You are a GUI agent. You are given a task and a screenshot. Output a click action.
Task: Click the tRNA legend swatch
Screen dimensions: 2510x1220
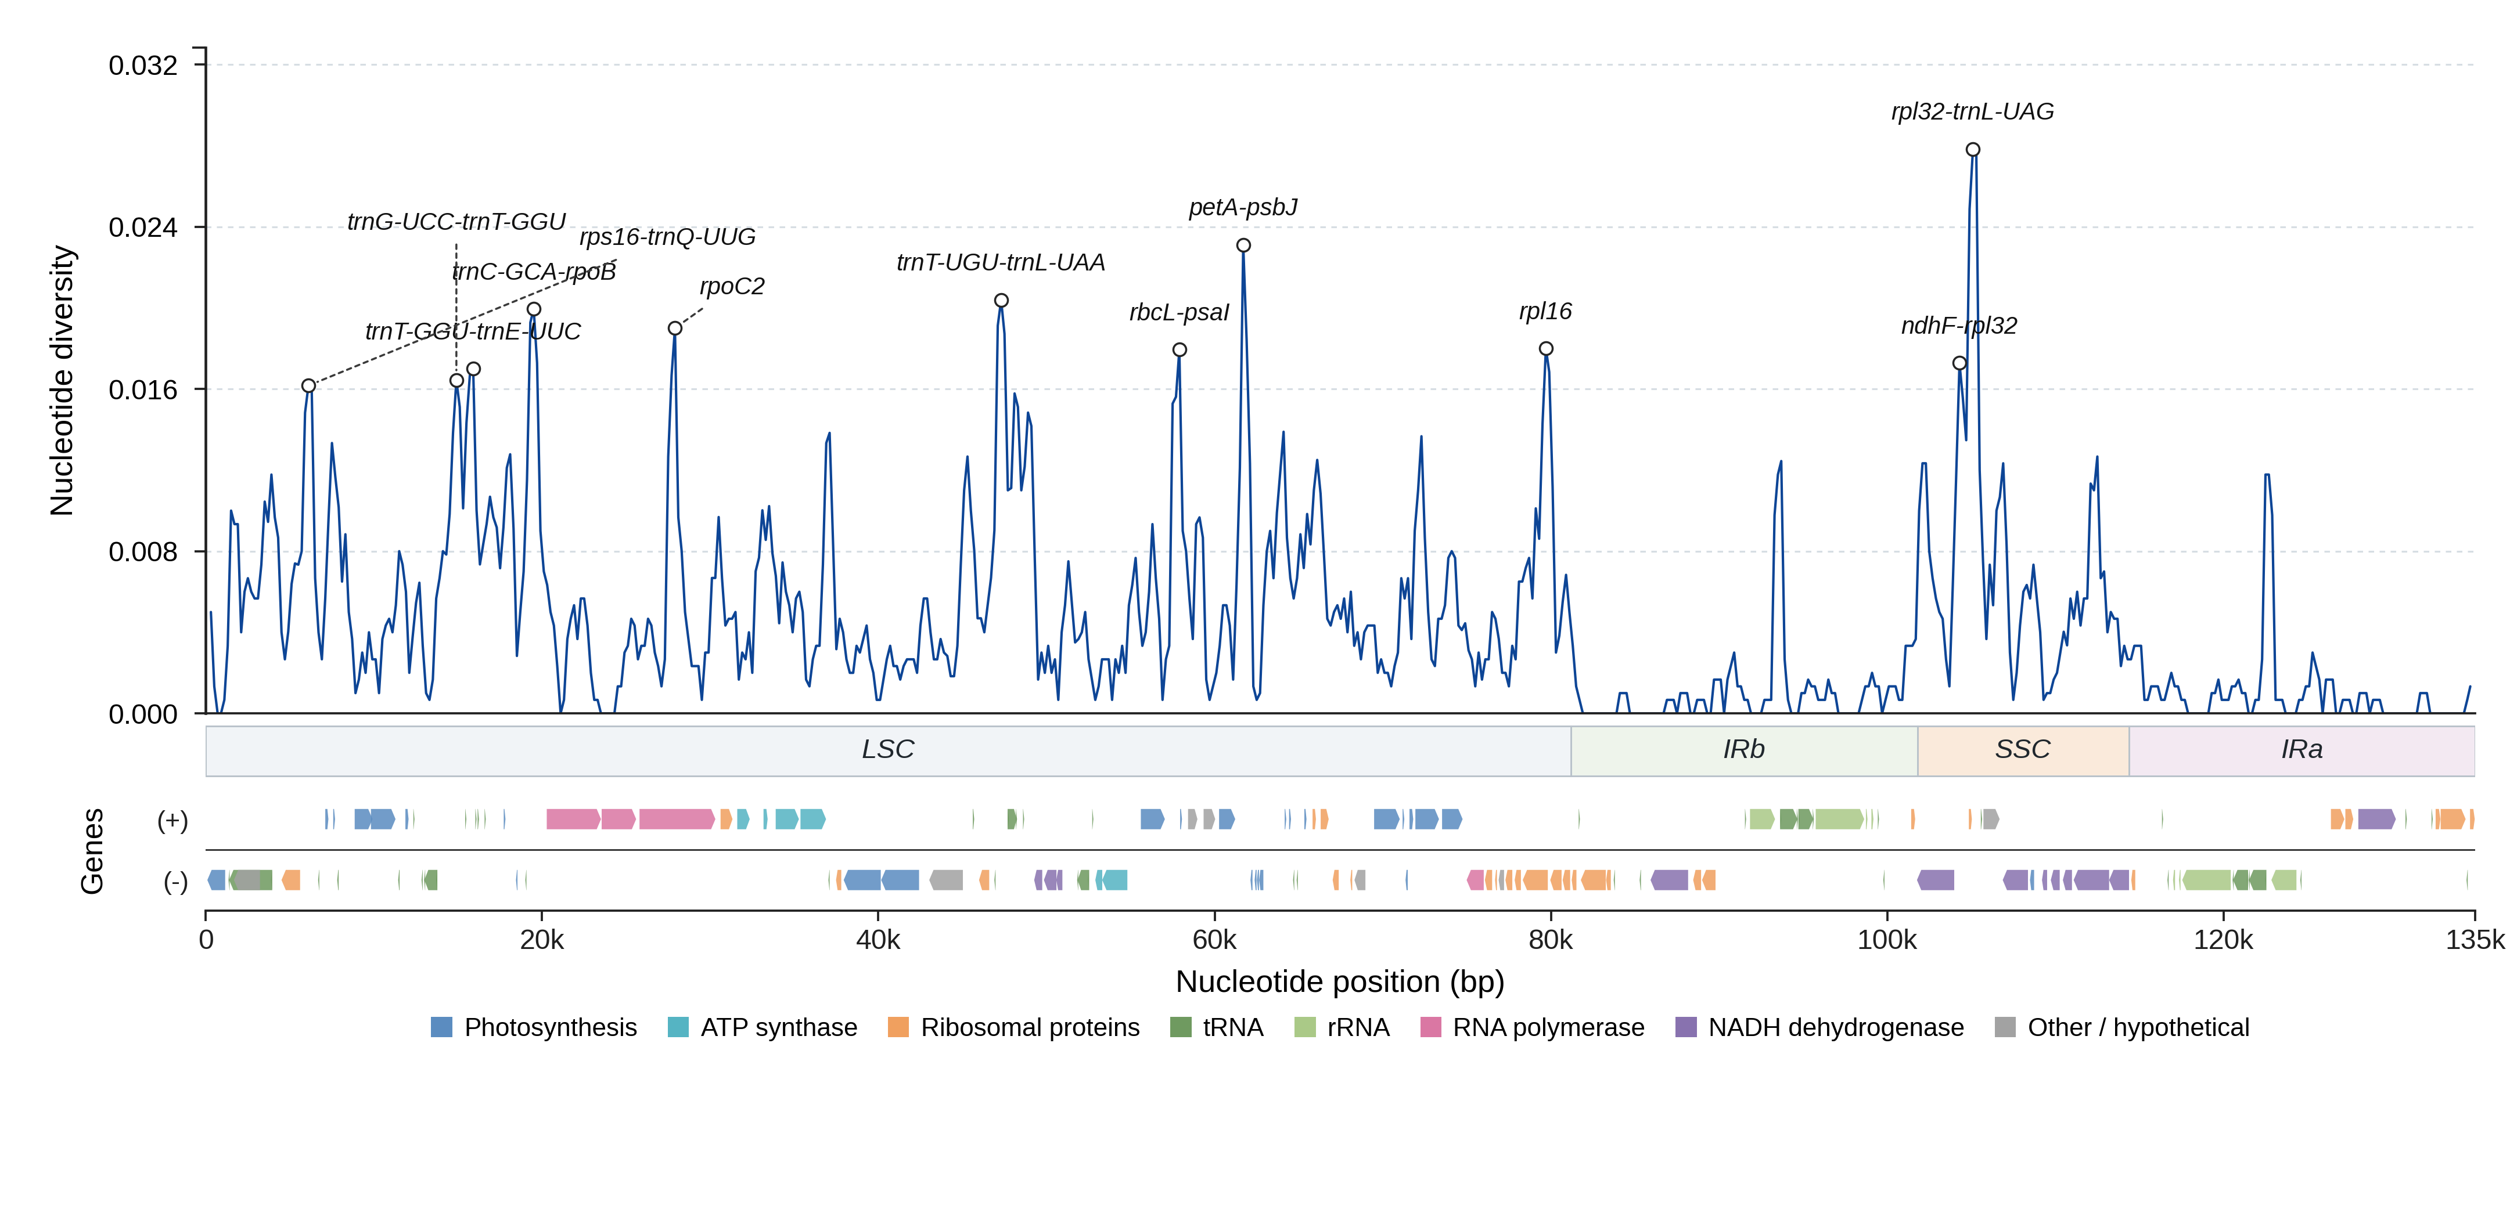point(1180,1027)
